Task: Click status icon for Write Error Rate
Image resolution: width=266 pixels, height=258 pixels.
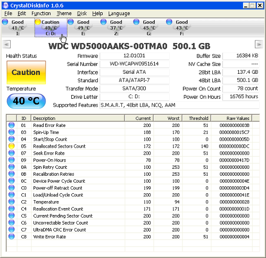Action: pos(12,237)
